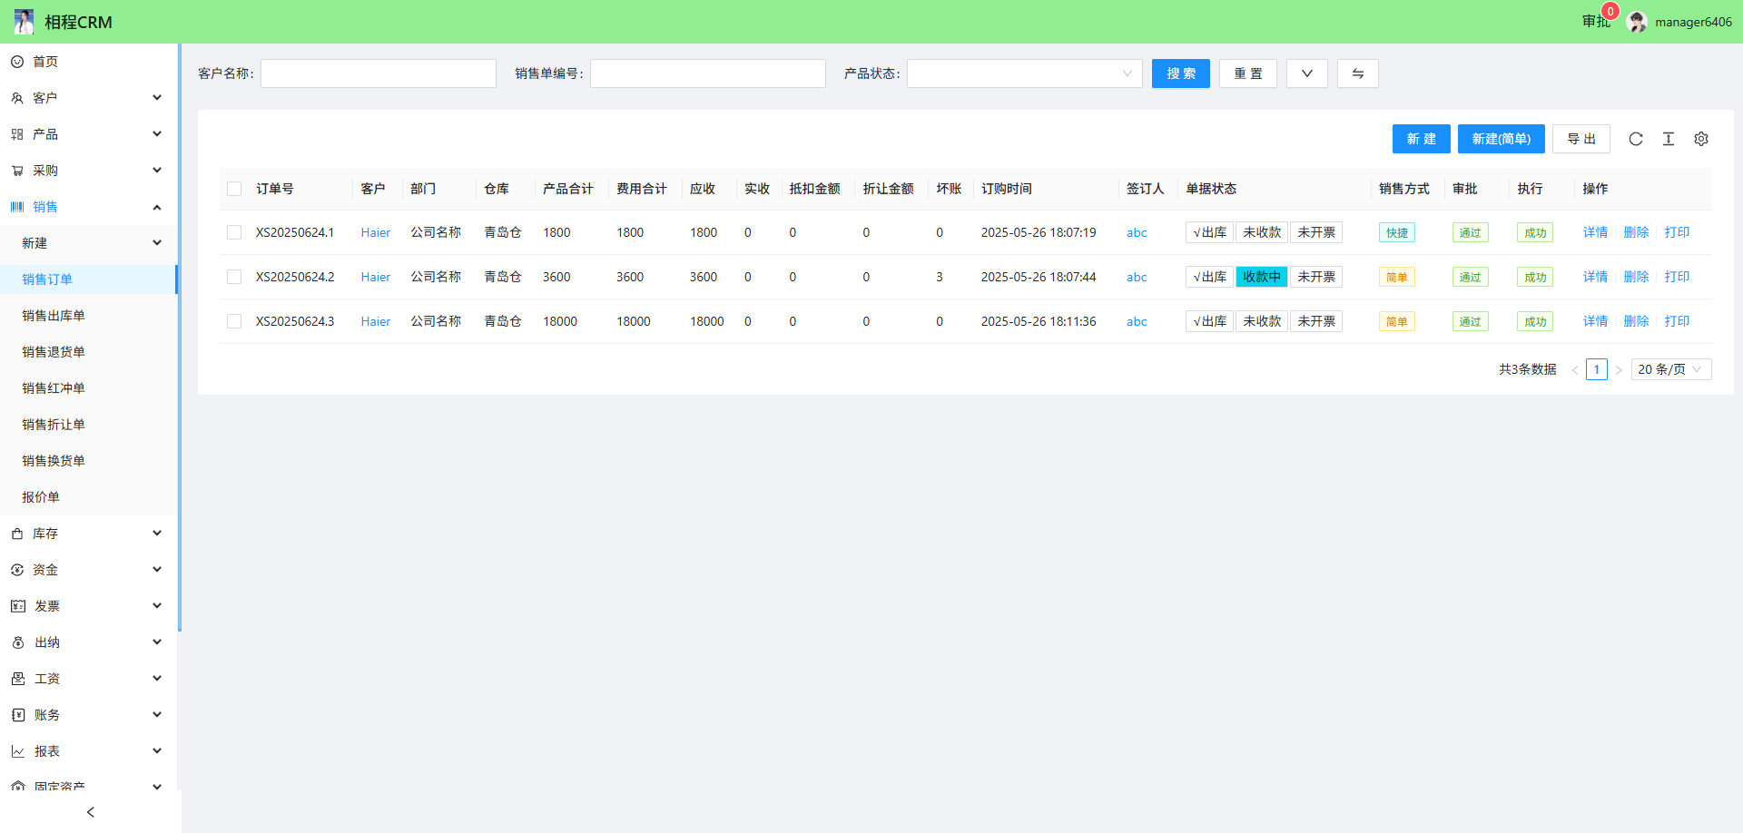Open 销售出库单 in the sidebar
This screenshot has height=833, width=1743.
click(x=54, y=316)
